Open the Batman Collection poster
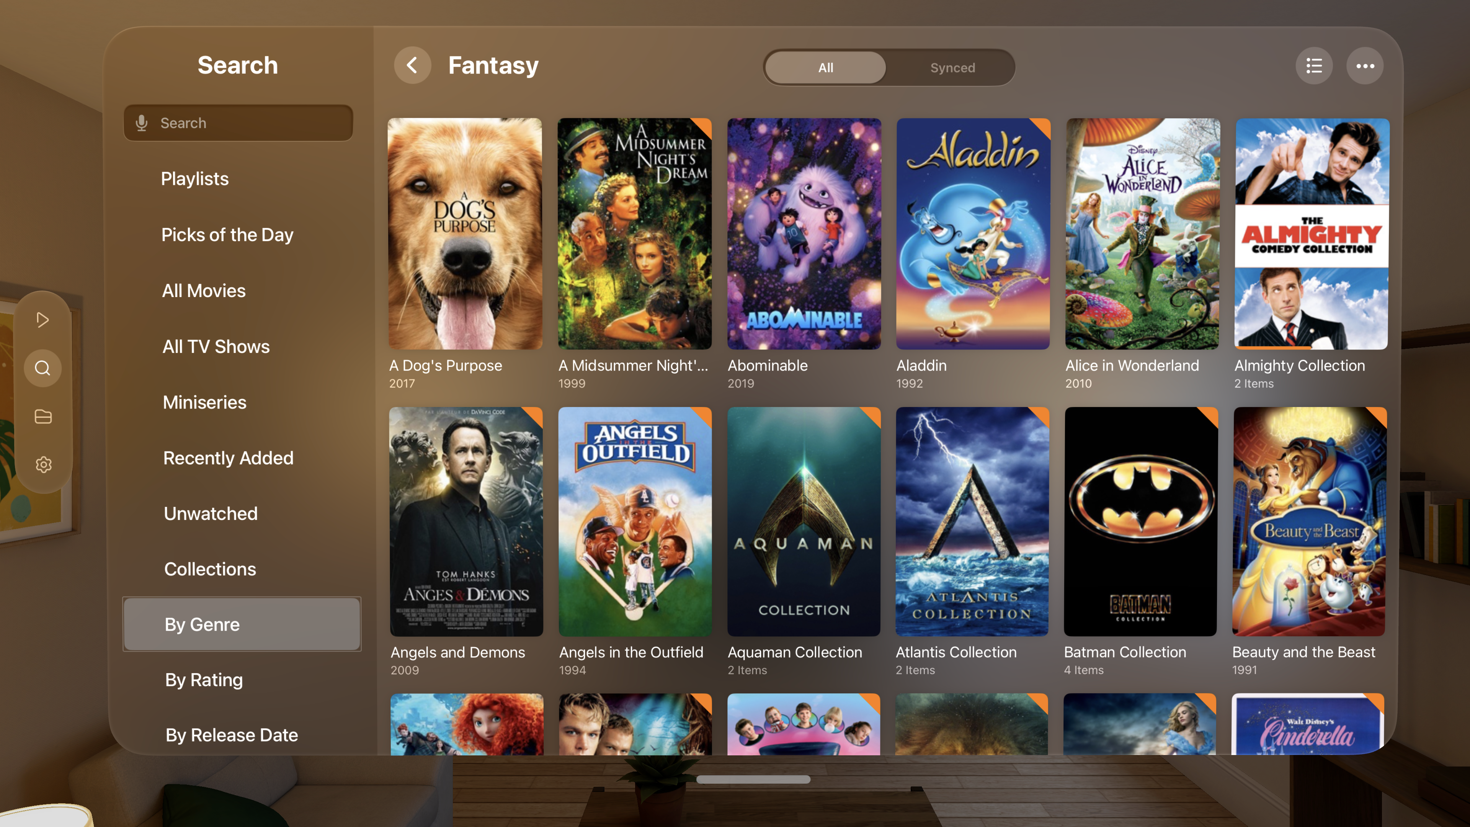Image resolution: width=1470 pixels, height=827 pixels. point(1141,521)
